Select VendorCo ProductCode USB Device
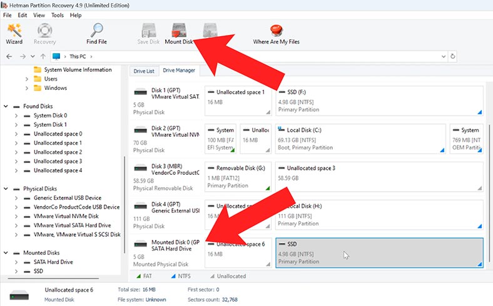 [77, 207]
